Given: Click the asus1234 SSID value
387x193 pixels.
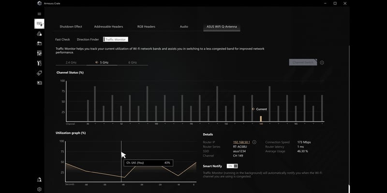Looking at the screenshot, I should tap(239, 151).
